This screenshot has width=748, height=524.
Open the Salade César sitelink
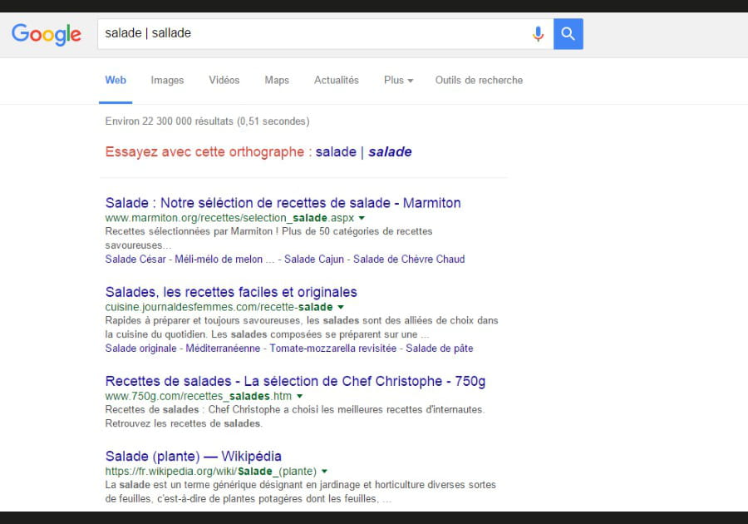135,260
